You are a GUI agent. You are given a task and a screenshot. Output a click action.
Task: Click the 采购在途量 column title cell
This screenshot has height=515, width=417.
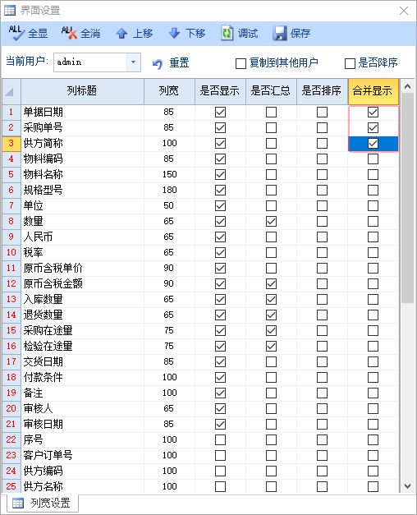82,330
